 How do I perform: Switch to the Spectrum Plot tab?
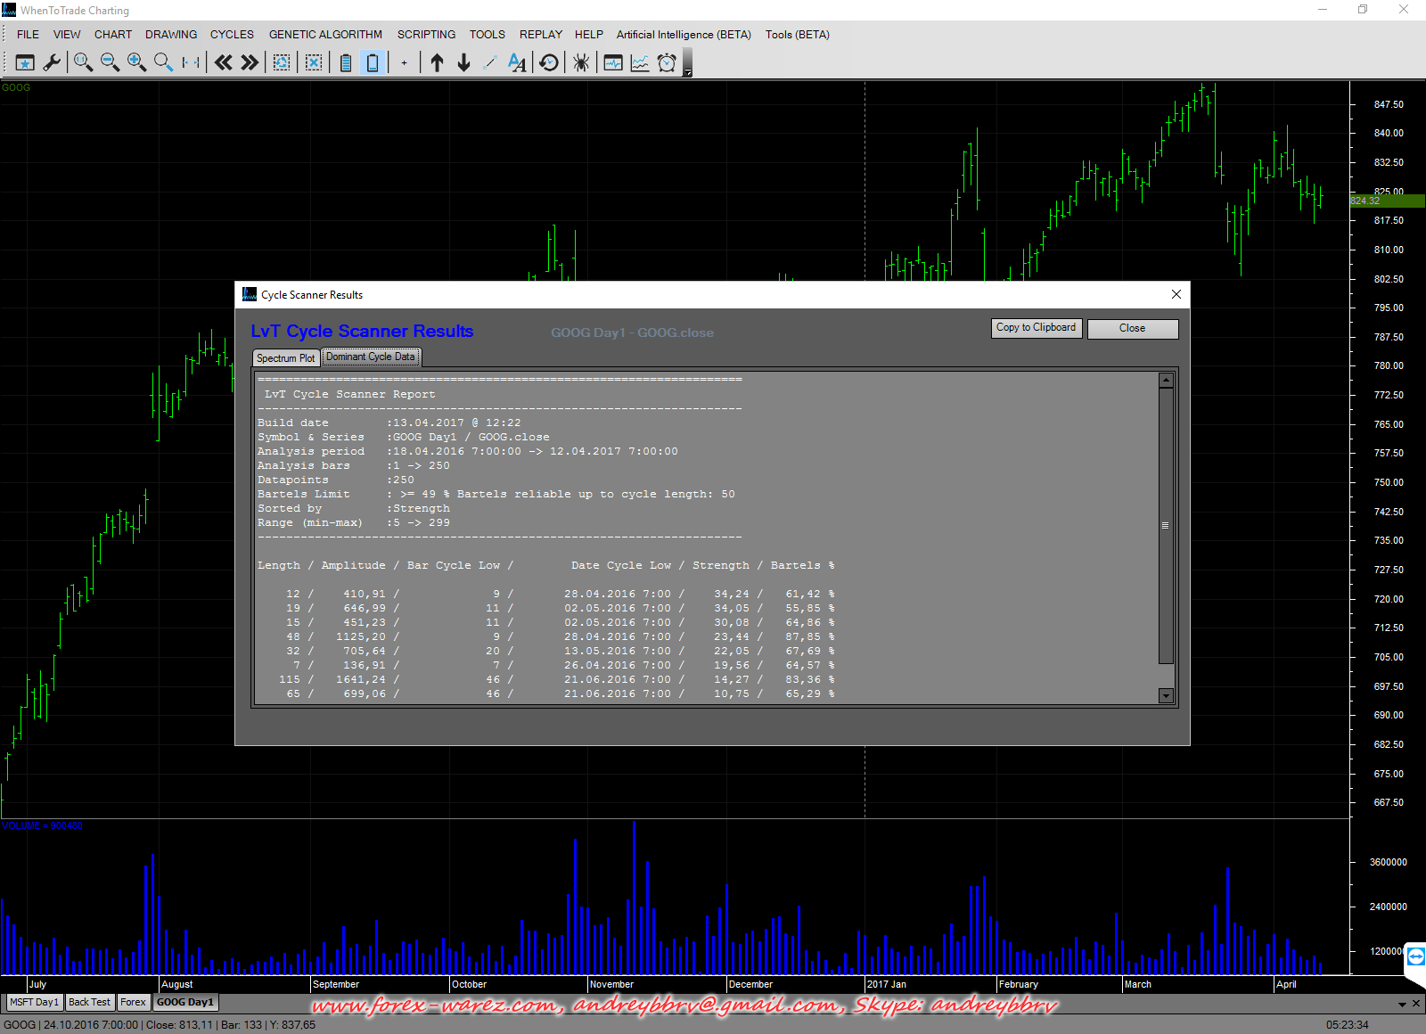click(285, 358)
